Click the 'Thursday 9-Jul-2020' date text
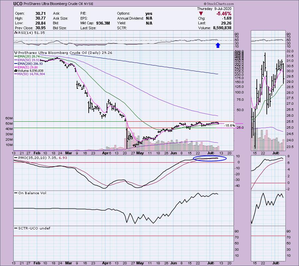The width and height of the screenshot is (299, 266). (x=214, y=9)
